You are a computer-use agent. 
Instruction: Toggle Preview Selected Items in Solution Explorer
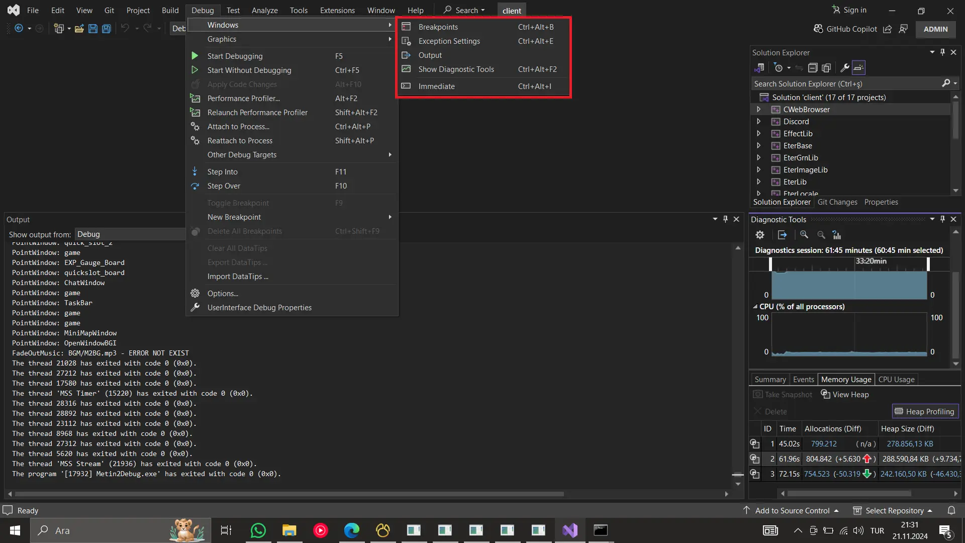[858, 68]
